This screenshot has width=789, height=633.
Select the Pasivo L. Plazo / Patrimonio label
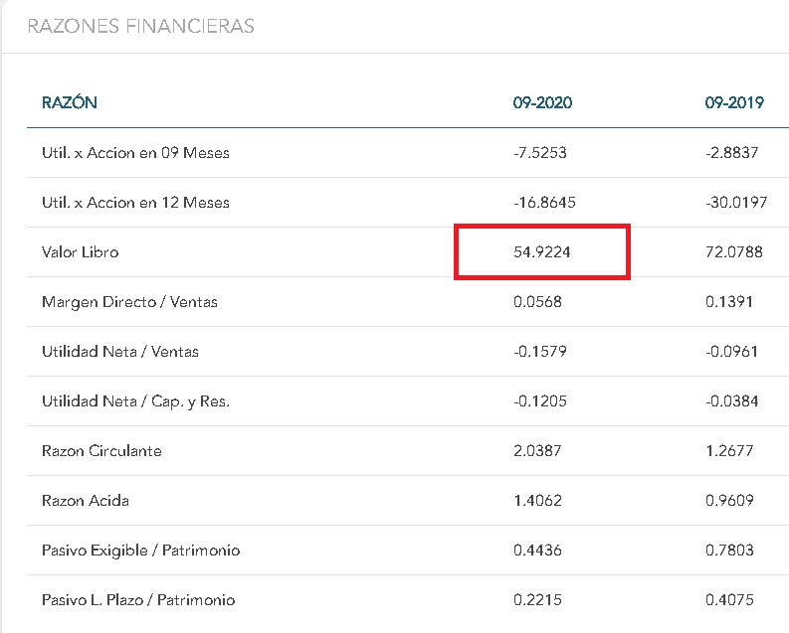coord(138,600)
